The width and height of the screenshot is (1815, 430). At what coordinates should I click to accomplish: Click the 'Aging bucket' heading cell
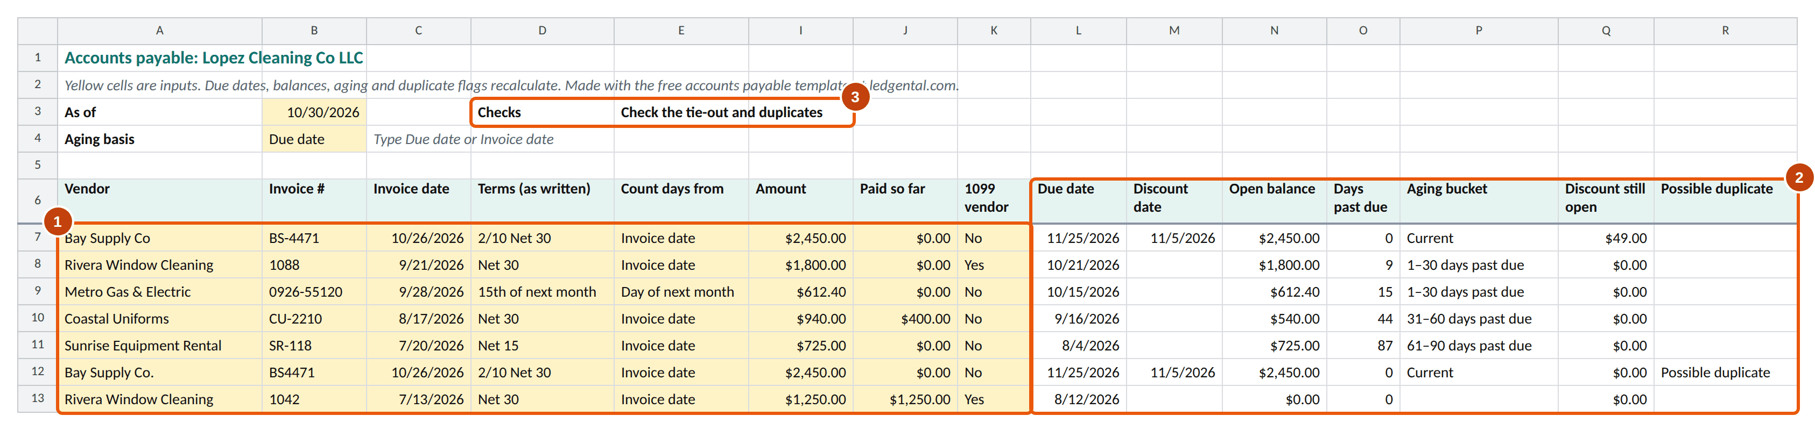1478,200
